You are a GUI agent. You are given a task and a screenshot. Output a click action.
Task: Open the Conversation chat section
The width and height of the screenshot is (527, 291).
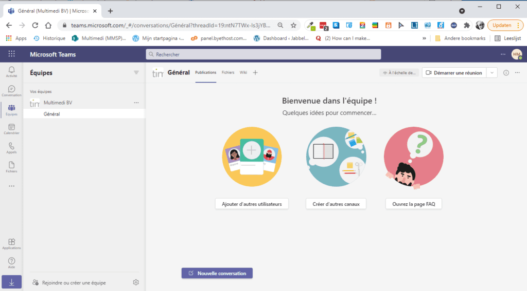pos(11,91)
